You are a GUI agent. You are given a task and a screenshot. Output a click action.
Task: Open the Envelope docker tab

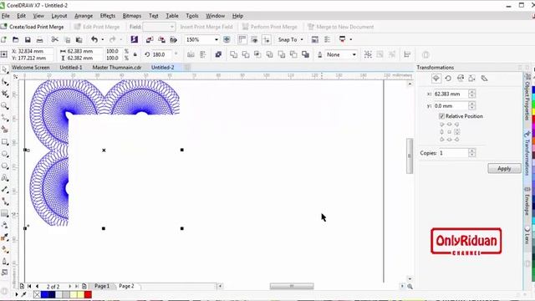coord(527,201)
